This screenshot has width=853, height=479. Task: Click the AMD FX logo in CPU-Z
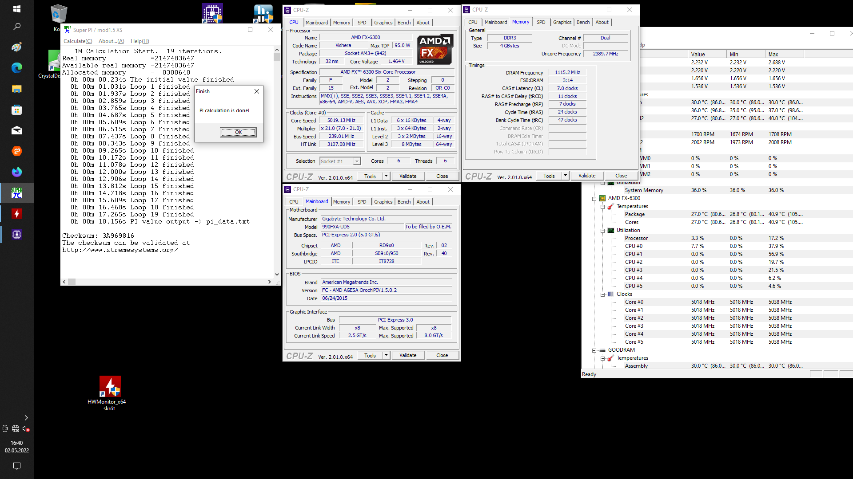tap(435, 49)
